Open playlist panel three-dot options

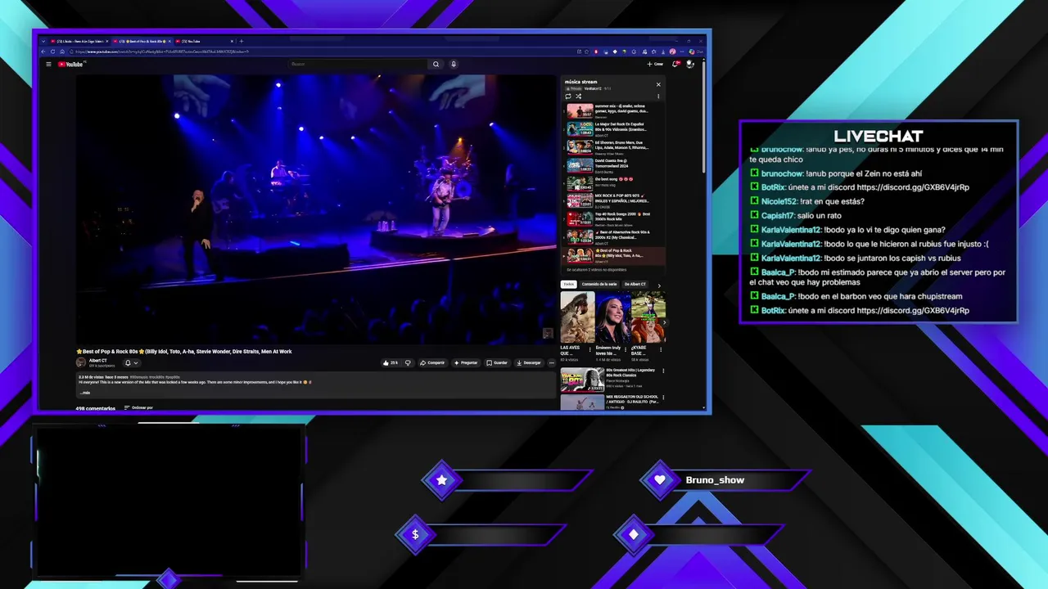tap(658, 97)
